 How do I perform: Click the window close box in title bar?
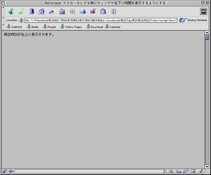[3, 3]
